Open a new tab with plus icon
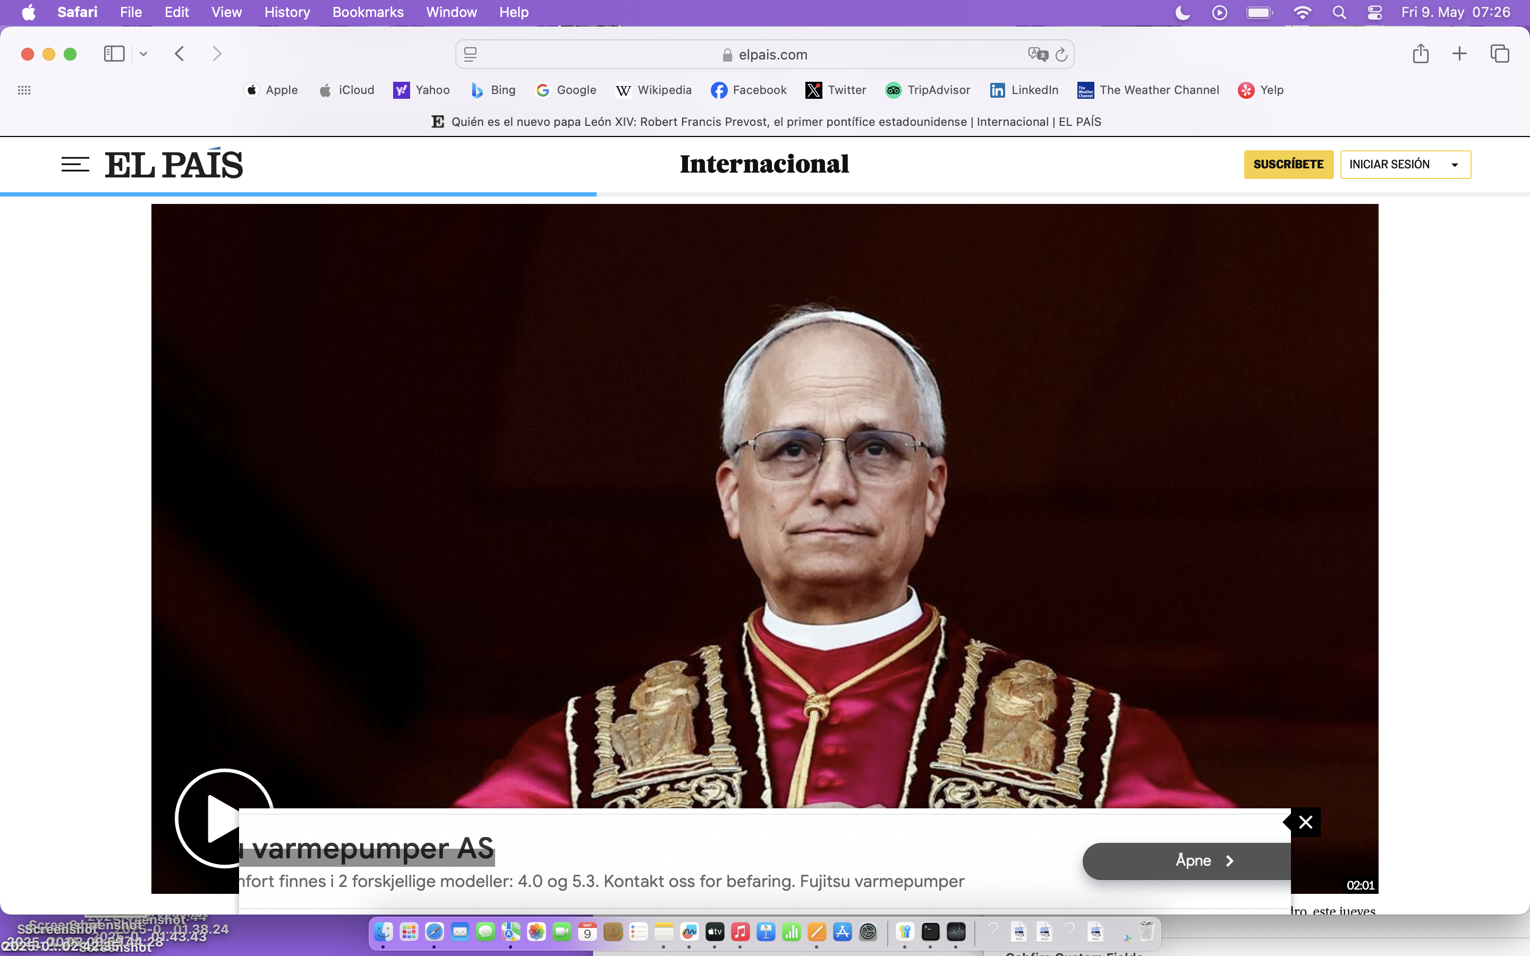 (1459, 54)
